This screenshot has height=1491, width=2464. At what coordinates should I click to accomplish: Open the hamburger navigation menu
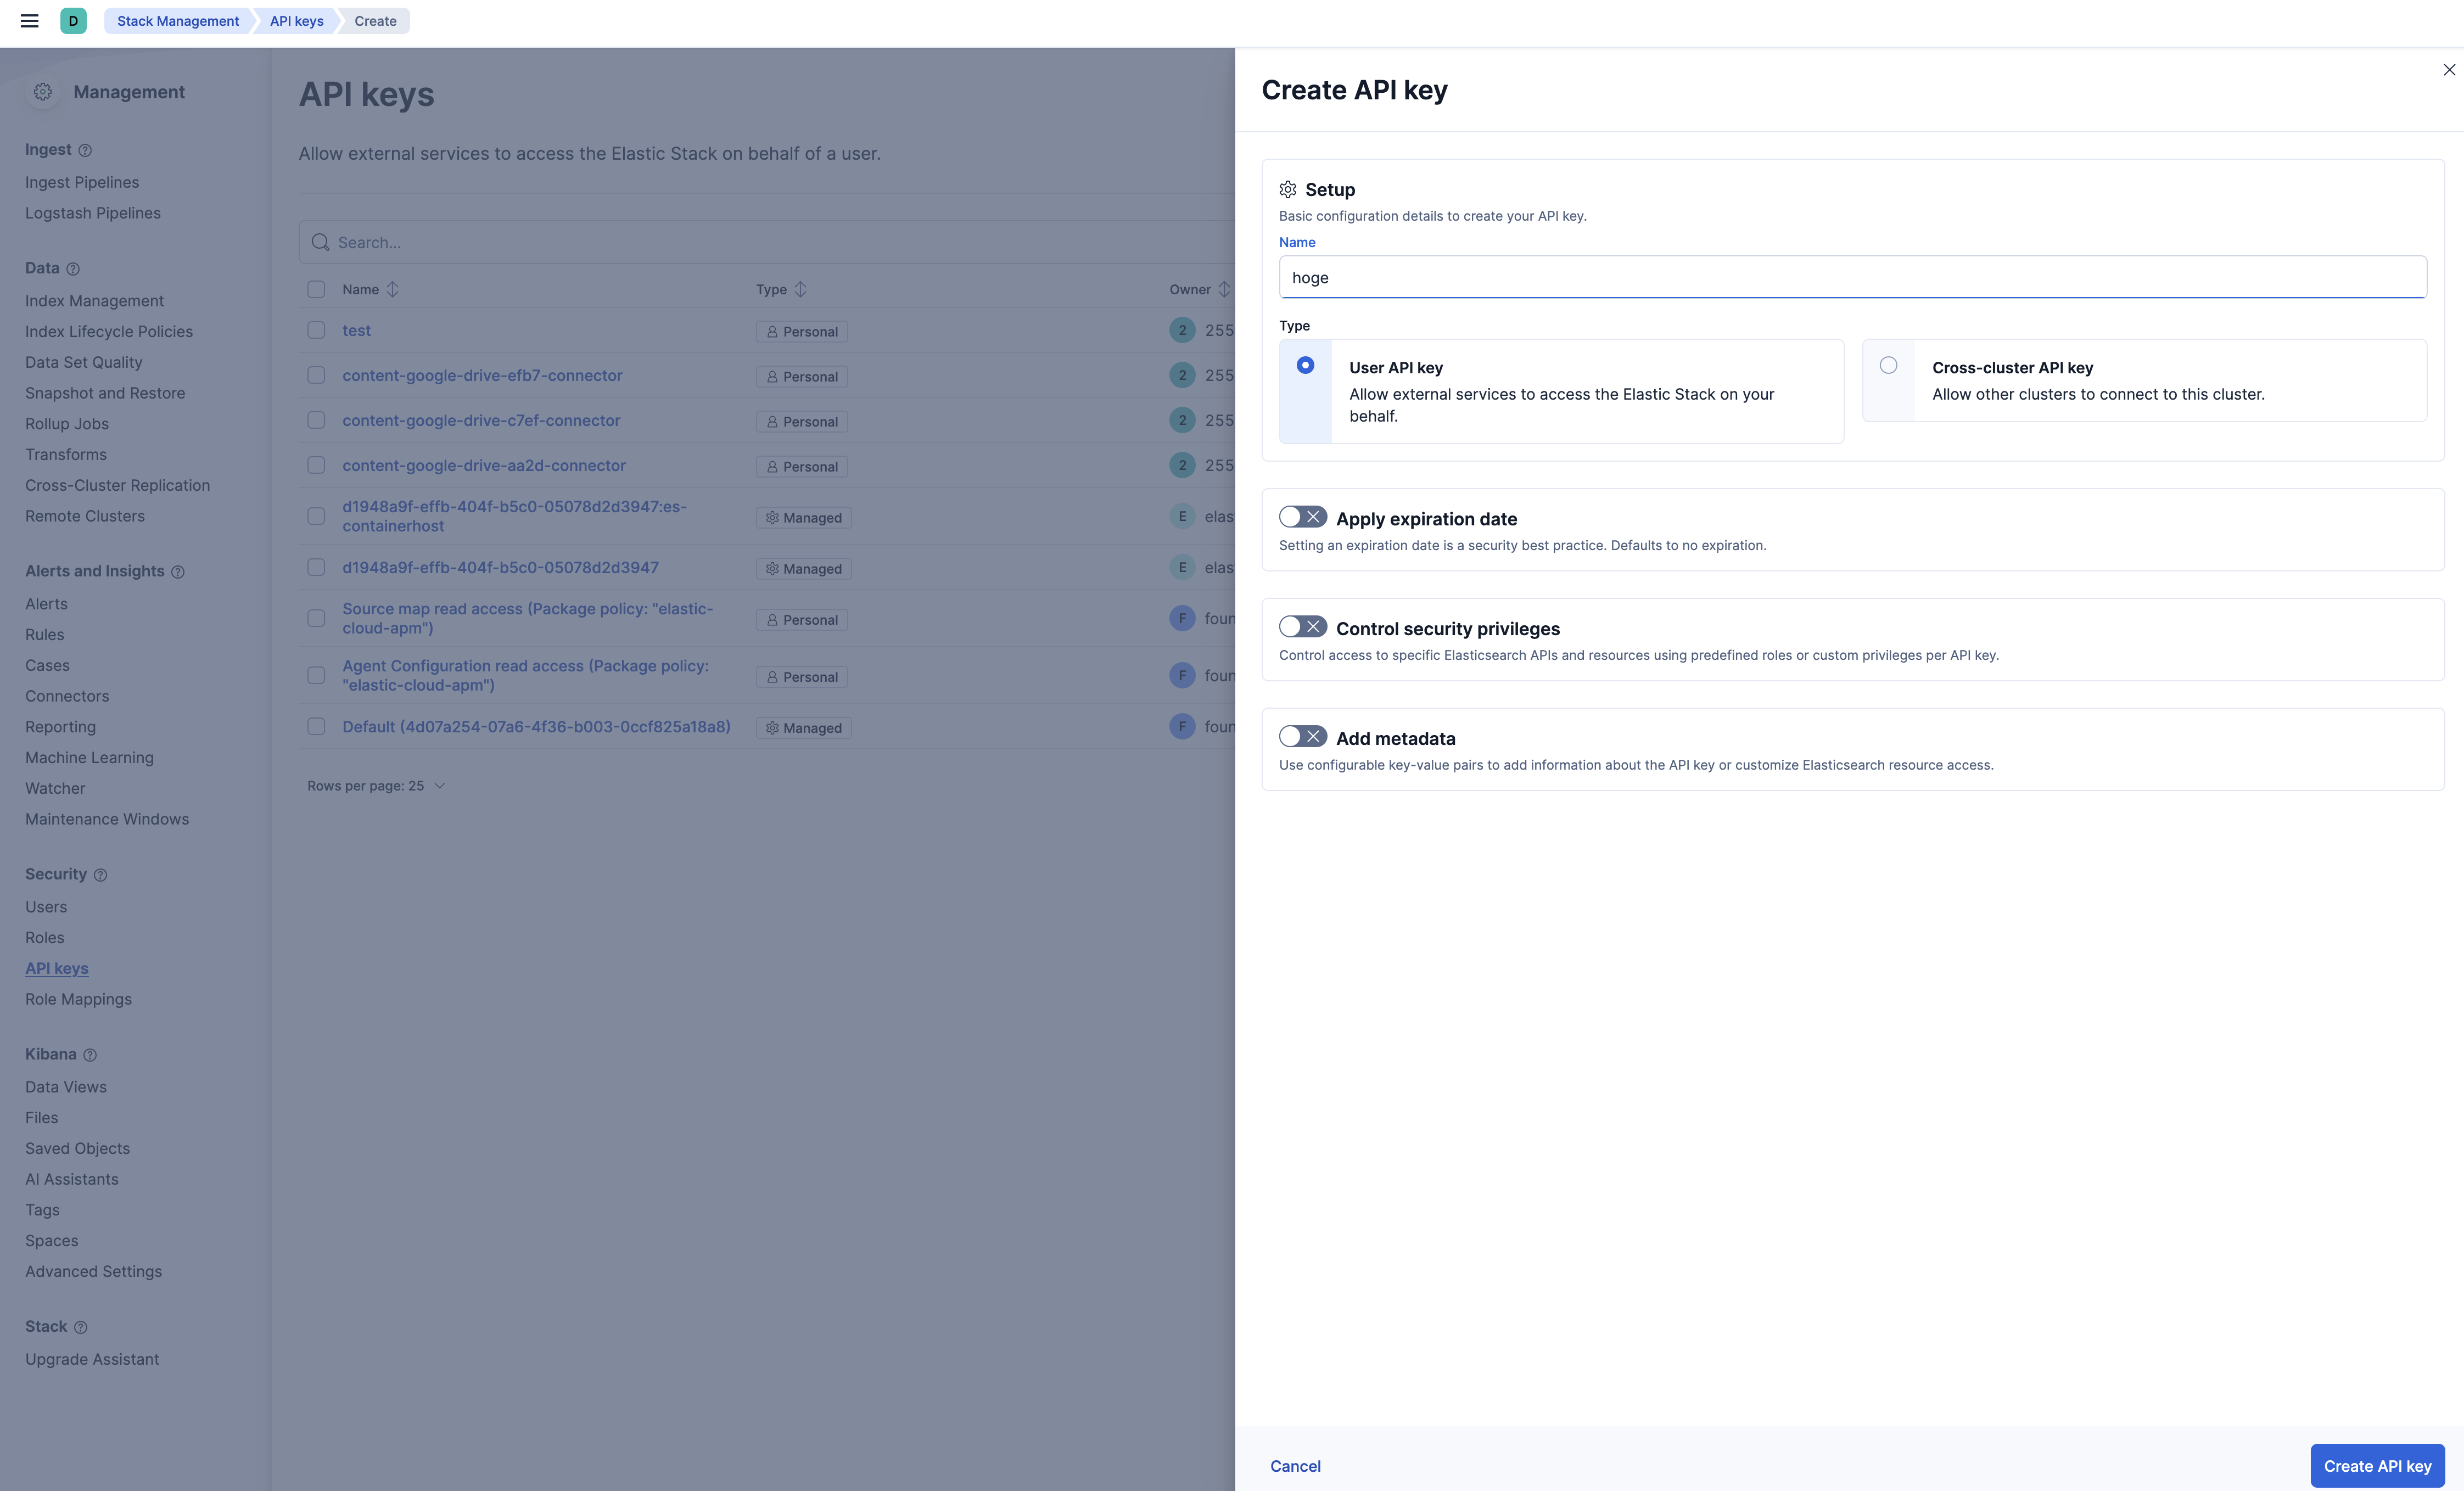click(x=29, y=21)
